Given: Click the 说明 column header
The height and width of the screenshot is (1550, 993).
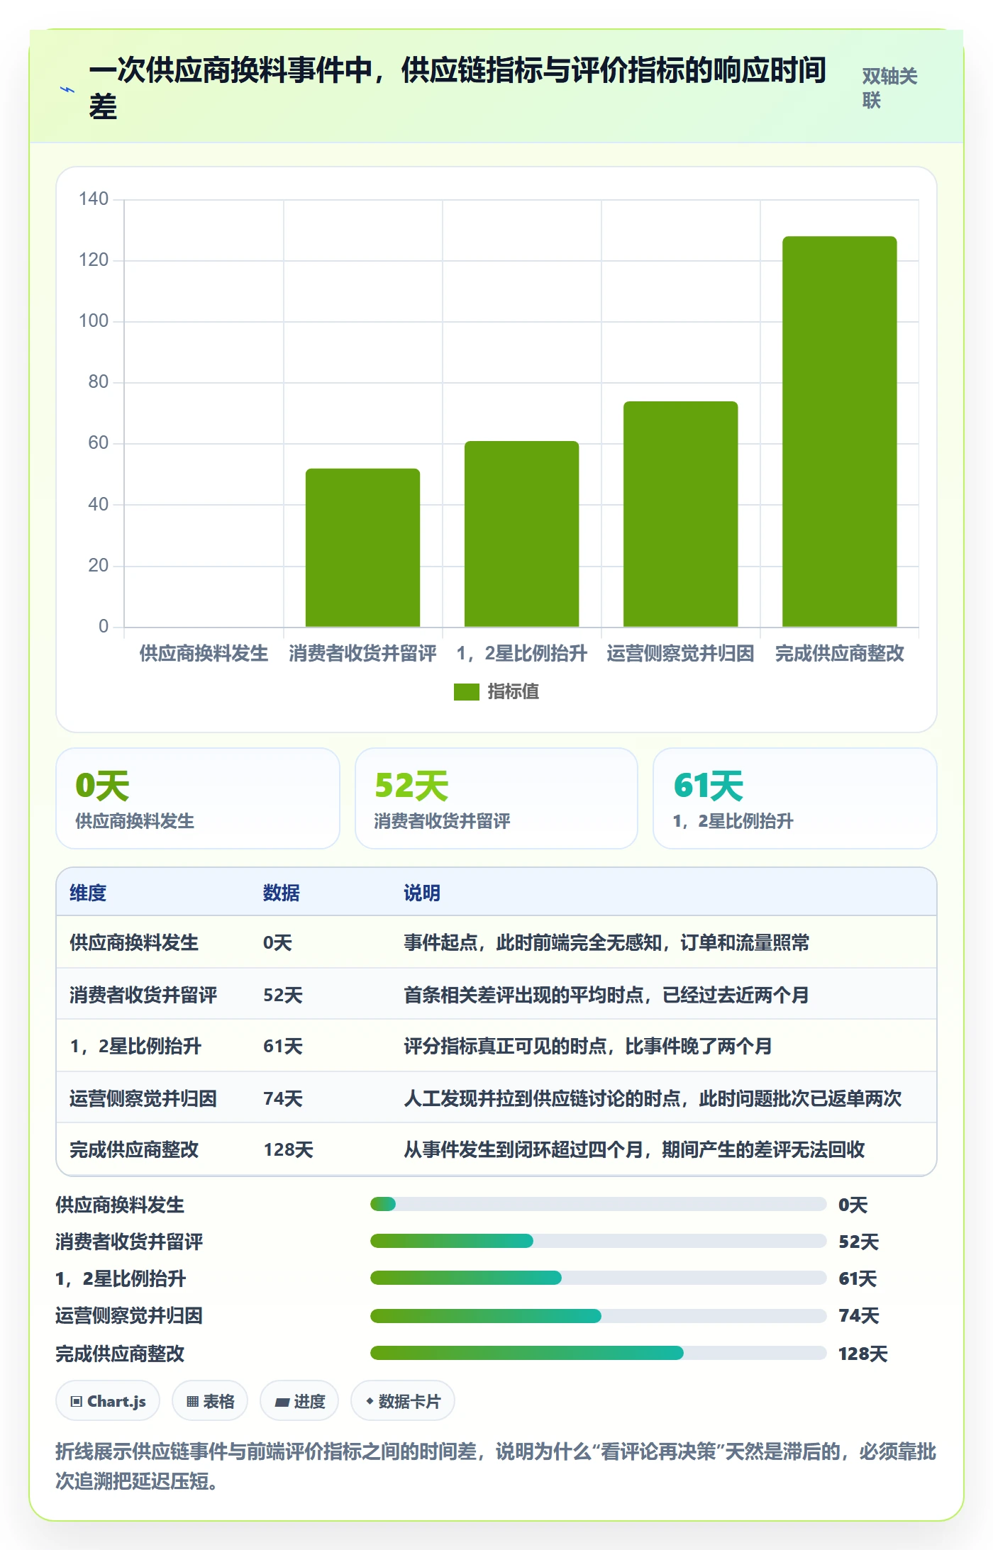Looking at the screenshot, I should (x=422, y=893).
